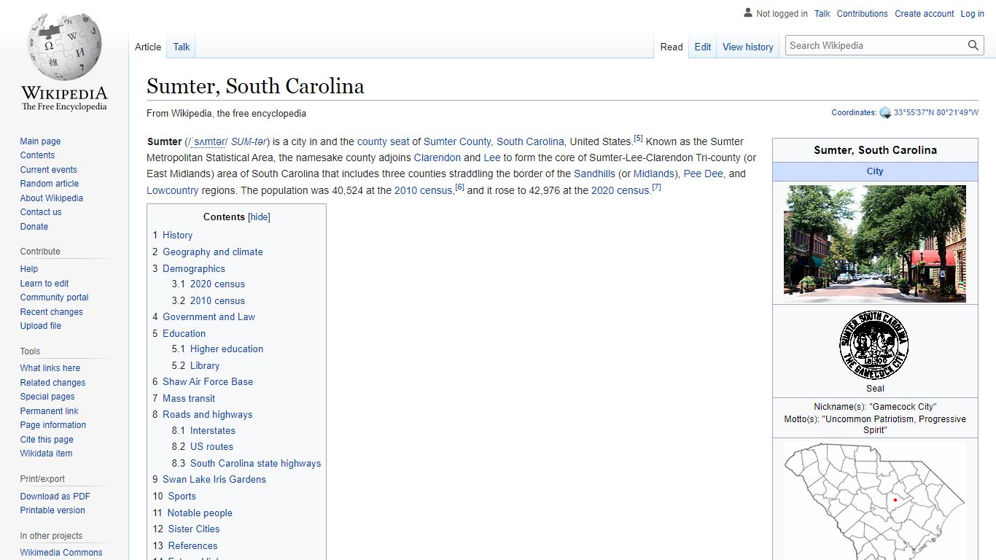Open Special pages

(x=47, y=397)
